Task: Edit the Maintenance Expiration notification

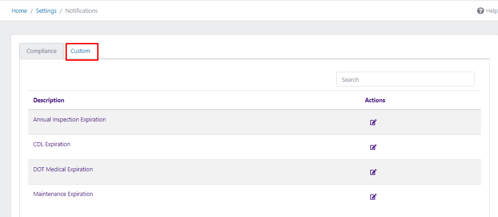Action: (373, 197)
